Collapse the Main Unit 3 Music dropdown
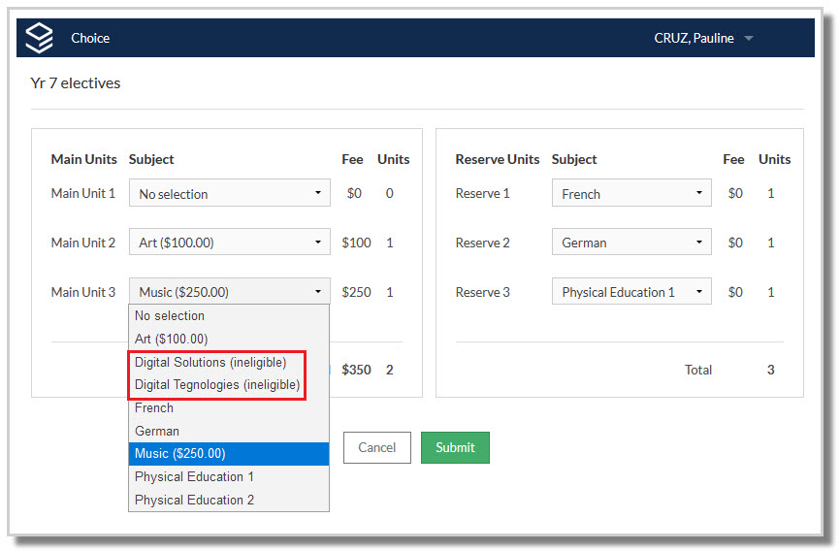The image size is (840, 551). 229,292
